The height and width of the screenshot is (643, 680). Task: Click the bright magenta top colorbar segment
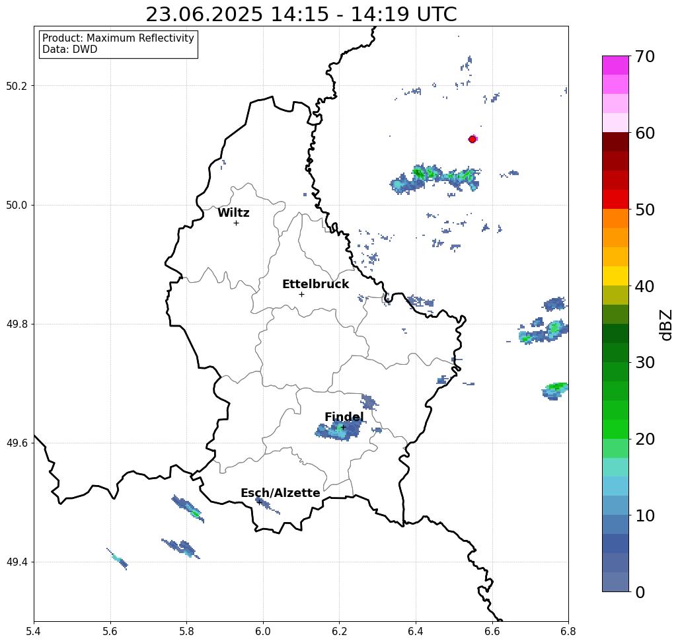[615, 65]
